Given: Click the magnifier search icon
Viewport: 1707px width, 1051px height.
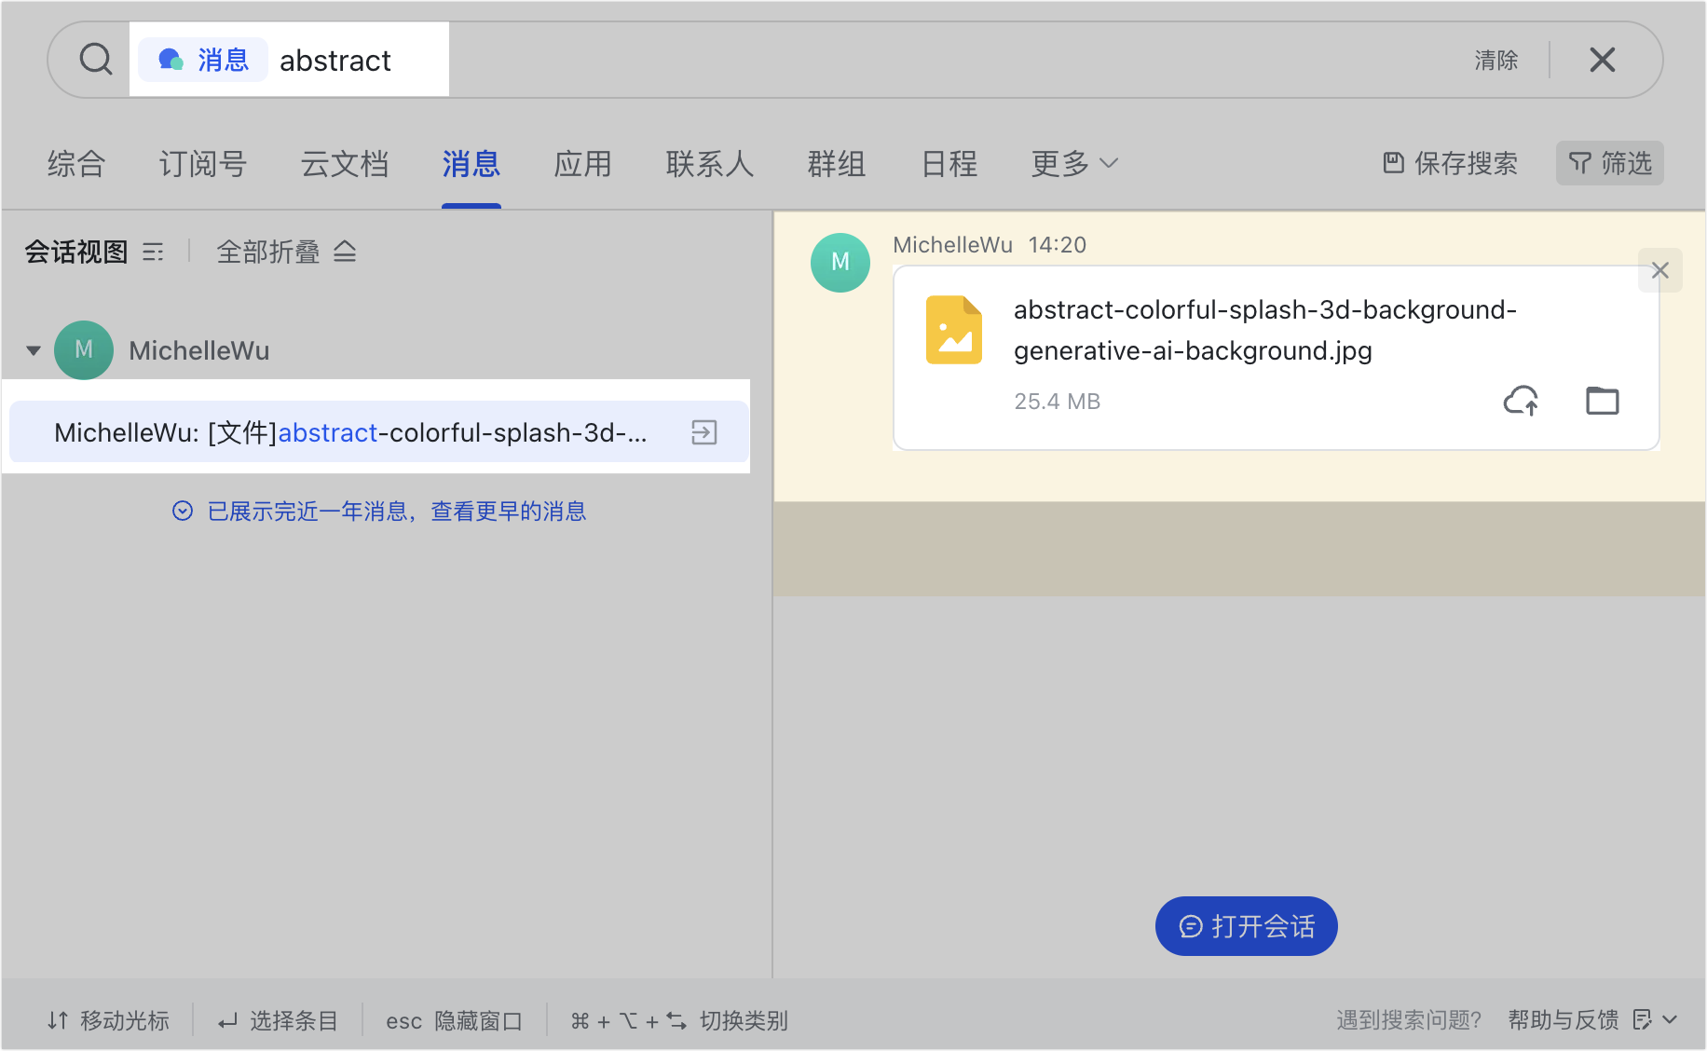Looking at the screenshot, I should click(x=94, y=59).
